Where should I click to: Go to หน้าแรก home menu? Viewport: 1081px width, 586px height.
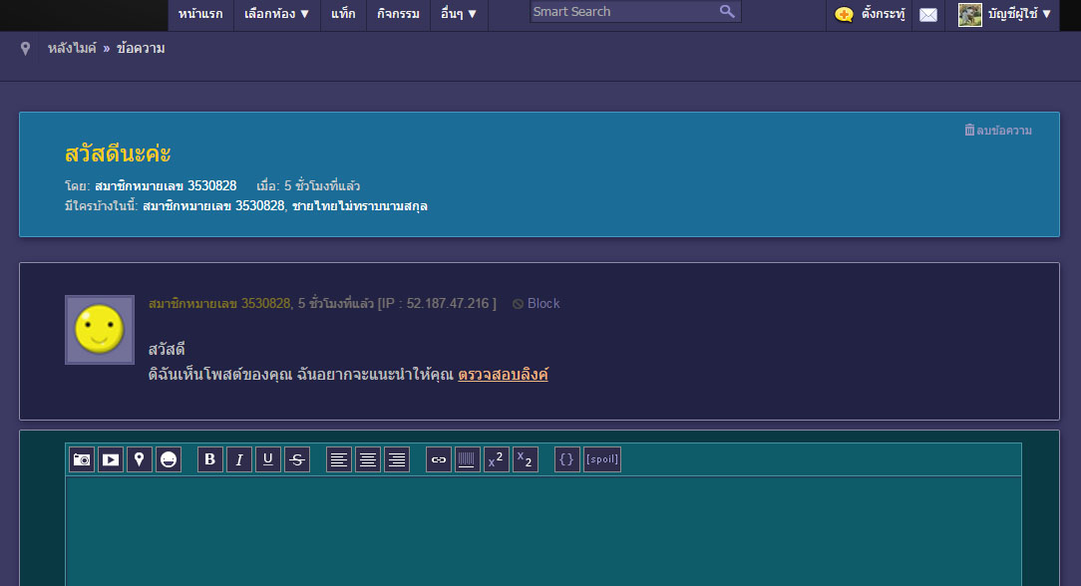coord(200,14)
